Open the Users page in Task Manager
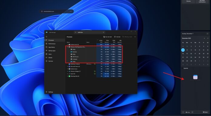Screen dimensions: 211x116 click(x=55, y=54)
